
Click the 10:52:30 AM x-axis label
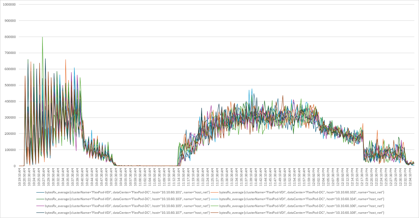click(116, 178)
